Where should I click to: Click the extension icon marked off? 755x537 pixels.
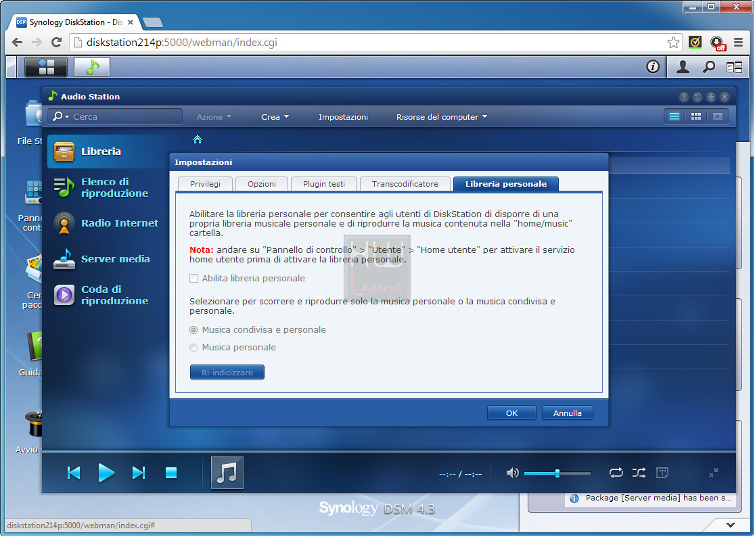tap(718, 43)
